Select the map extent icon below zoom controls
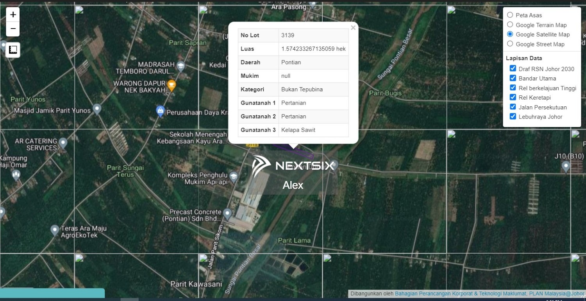Screen dimensions: 586x301 tap(13, 50)
